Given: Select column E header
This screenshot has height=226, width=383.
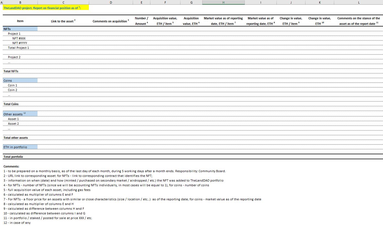Looking at the screenshot, I should [x=141, y=2].
